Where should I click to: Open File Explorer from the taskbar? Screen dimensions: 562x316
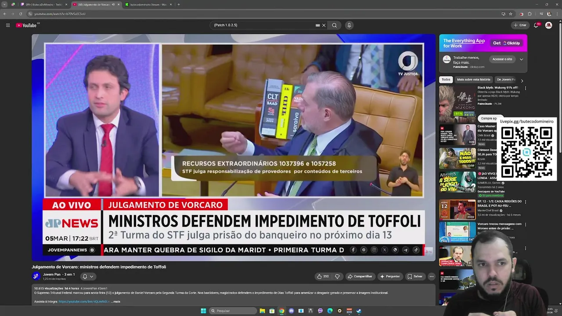262,311
